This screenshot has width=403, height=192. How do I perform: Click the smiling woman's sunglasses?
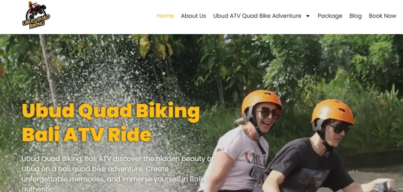(267, 112)
